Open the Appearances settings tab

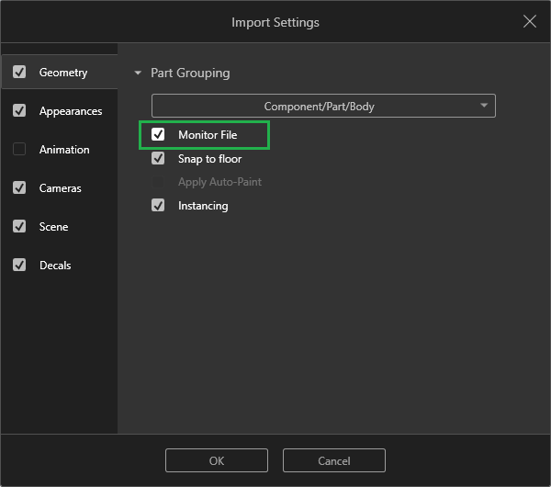[x=71, y=111]
